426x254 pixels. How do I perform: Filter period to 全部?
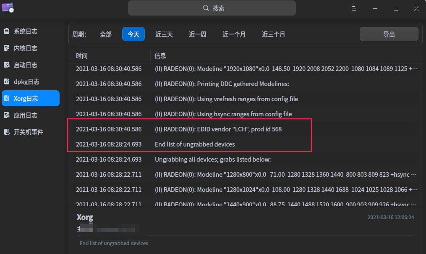pos(106,34)
